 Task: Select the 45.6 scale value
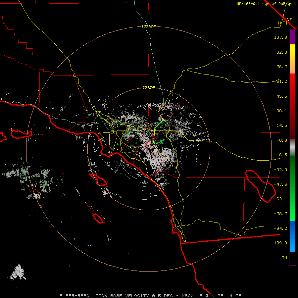[282, 96]
